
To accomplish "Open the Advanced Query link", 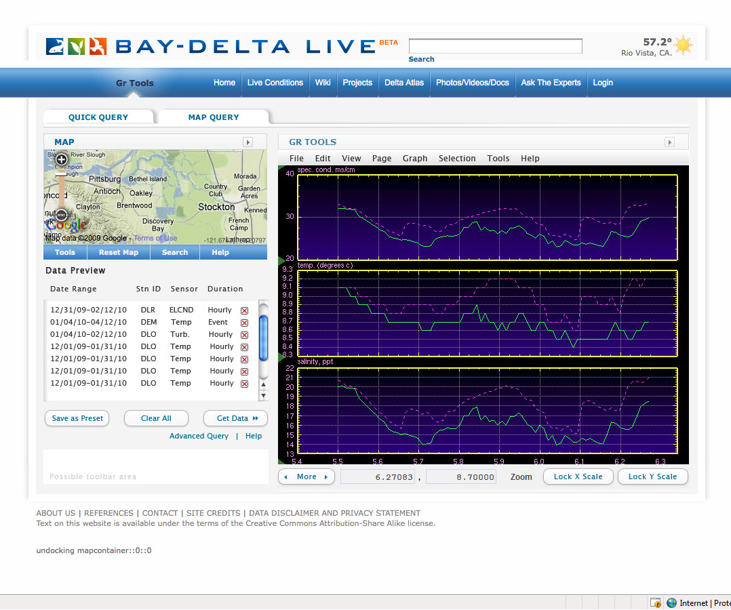I will 199,436.
